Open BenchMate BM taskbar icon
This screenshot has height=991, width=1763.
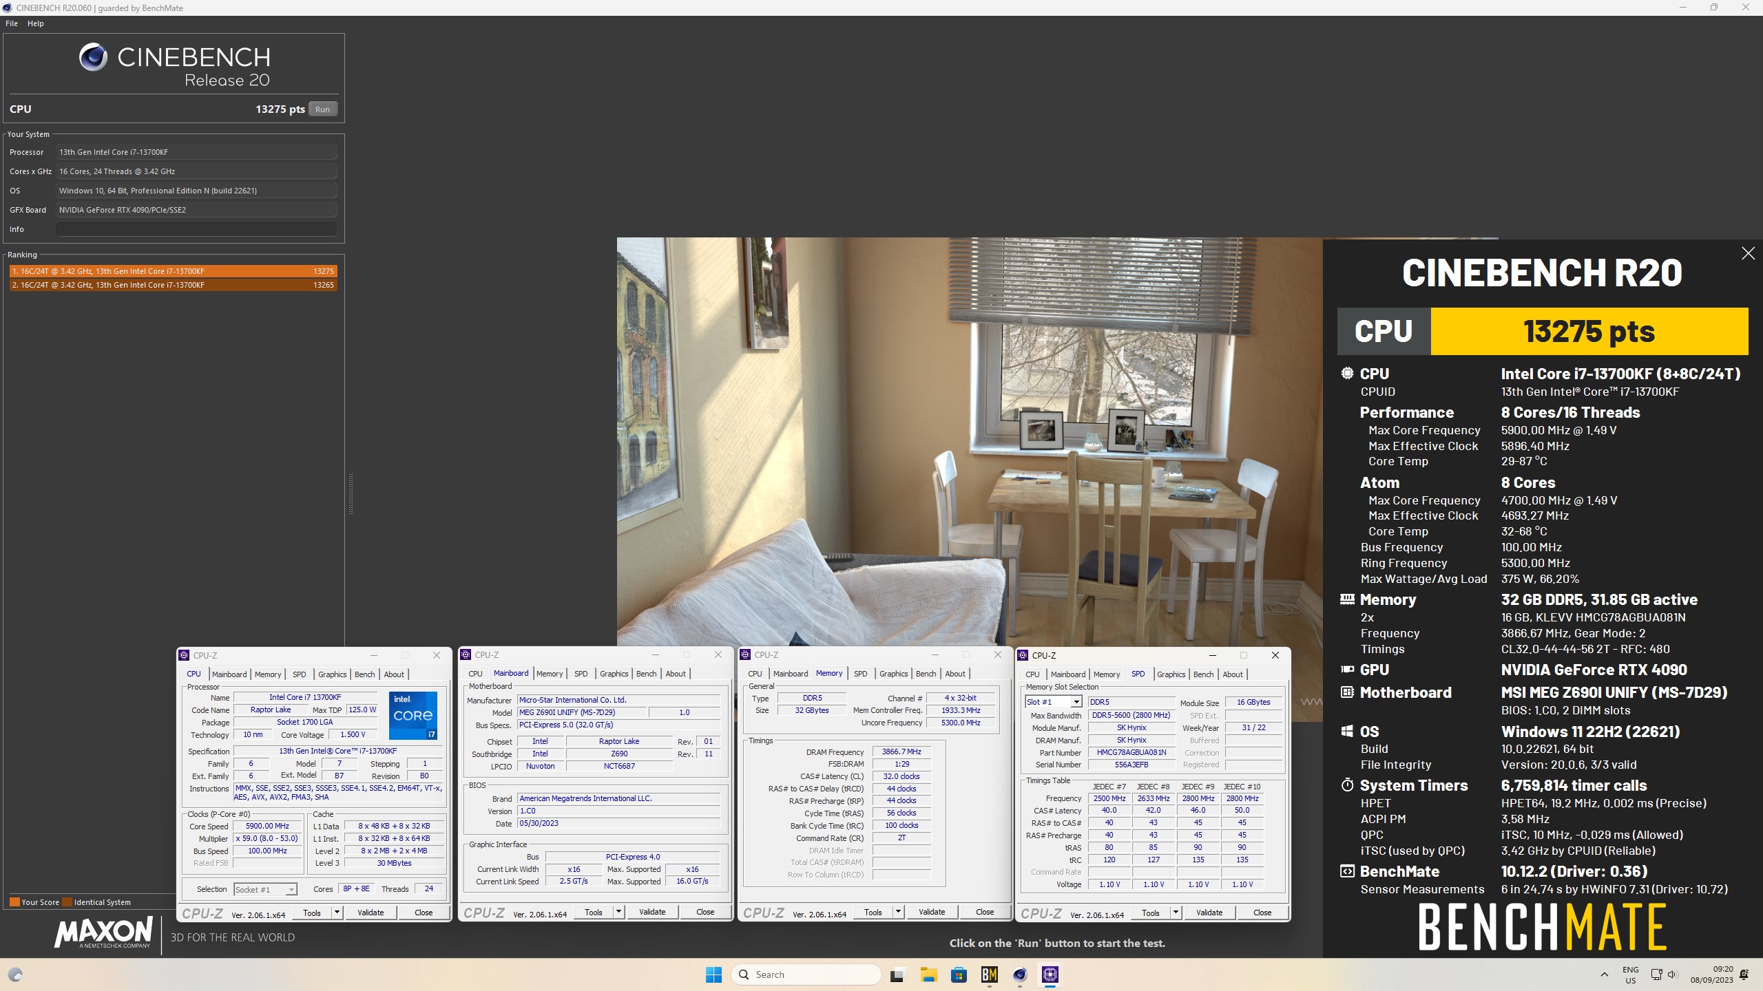(x=990, y=974)
